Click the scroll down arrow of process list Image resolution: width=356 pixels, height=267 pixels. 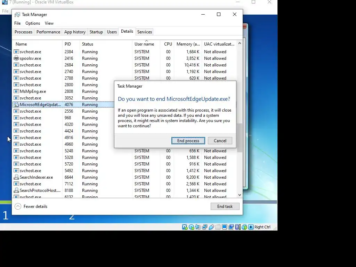pos(240,195)
